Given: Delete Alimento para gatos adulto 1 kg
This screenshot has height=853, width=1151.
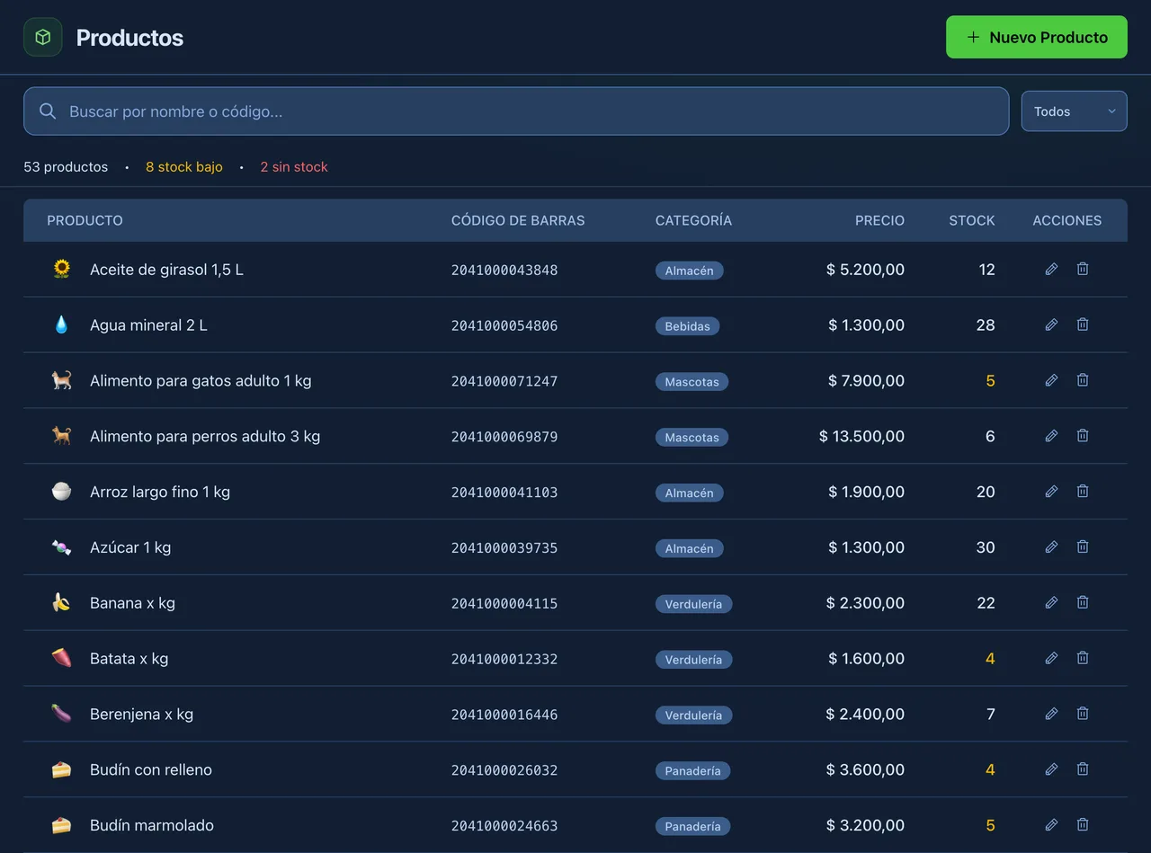Looking at the screenshot, I should click(1083, 380).
